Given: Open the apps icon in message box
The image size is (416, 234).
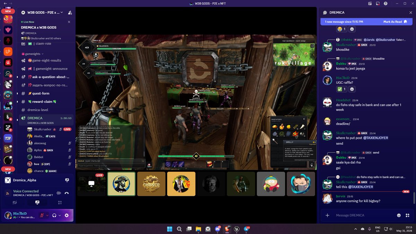Looking at the screenshot, I should 407,215.
